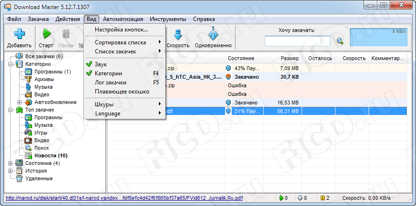Click the Пауза toolbar icon
416x206 pixels.
[66, 34]
